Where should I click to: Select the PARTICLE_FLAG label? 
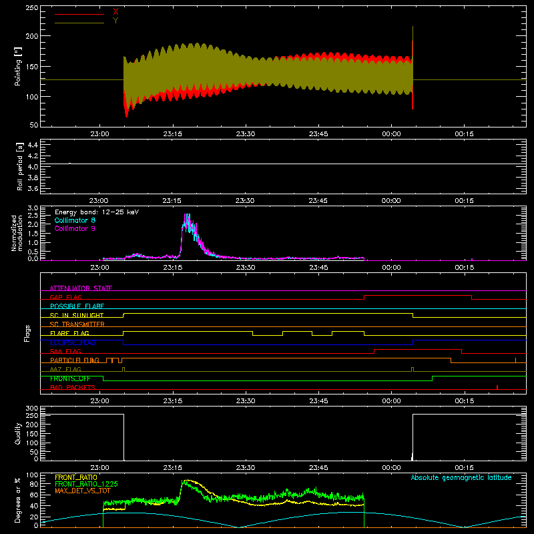pos(75,360)
